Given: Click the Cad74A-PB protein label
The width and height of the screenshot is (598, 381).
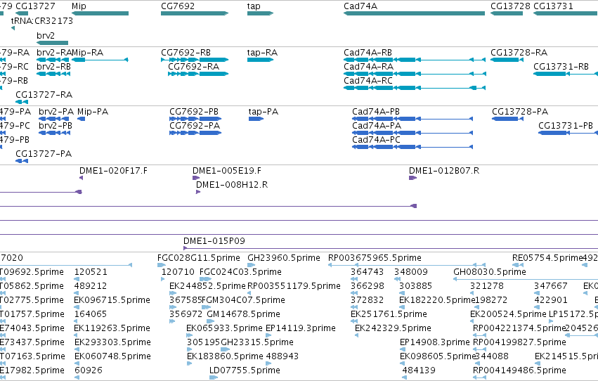Looking at the screenshot, I should coord(376,112).
